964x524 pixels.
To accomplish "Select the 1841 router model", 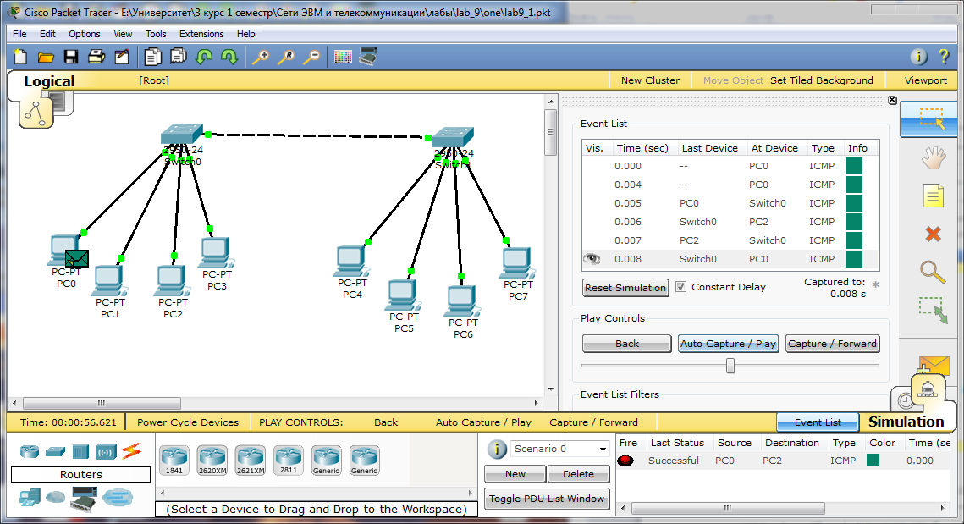I will coord(174,460).
